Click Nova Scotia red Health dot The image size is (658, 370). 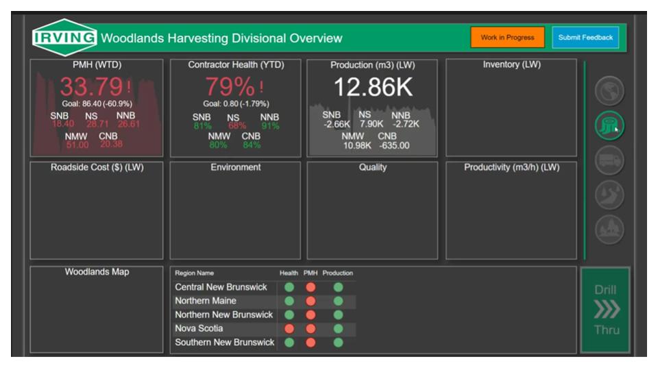tap(289, 329)
